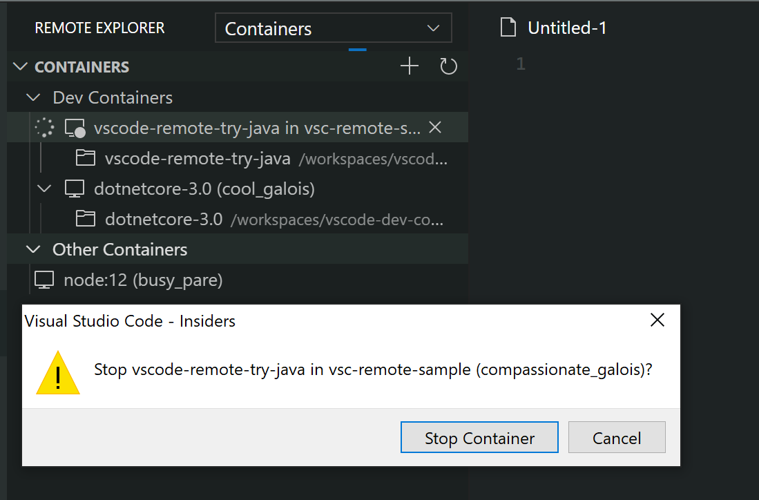Click the container icon next to dotnetcore-3.0

[73, 188]
